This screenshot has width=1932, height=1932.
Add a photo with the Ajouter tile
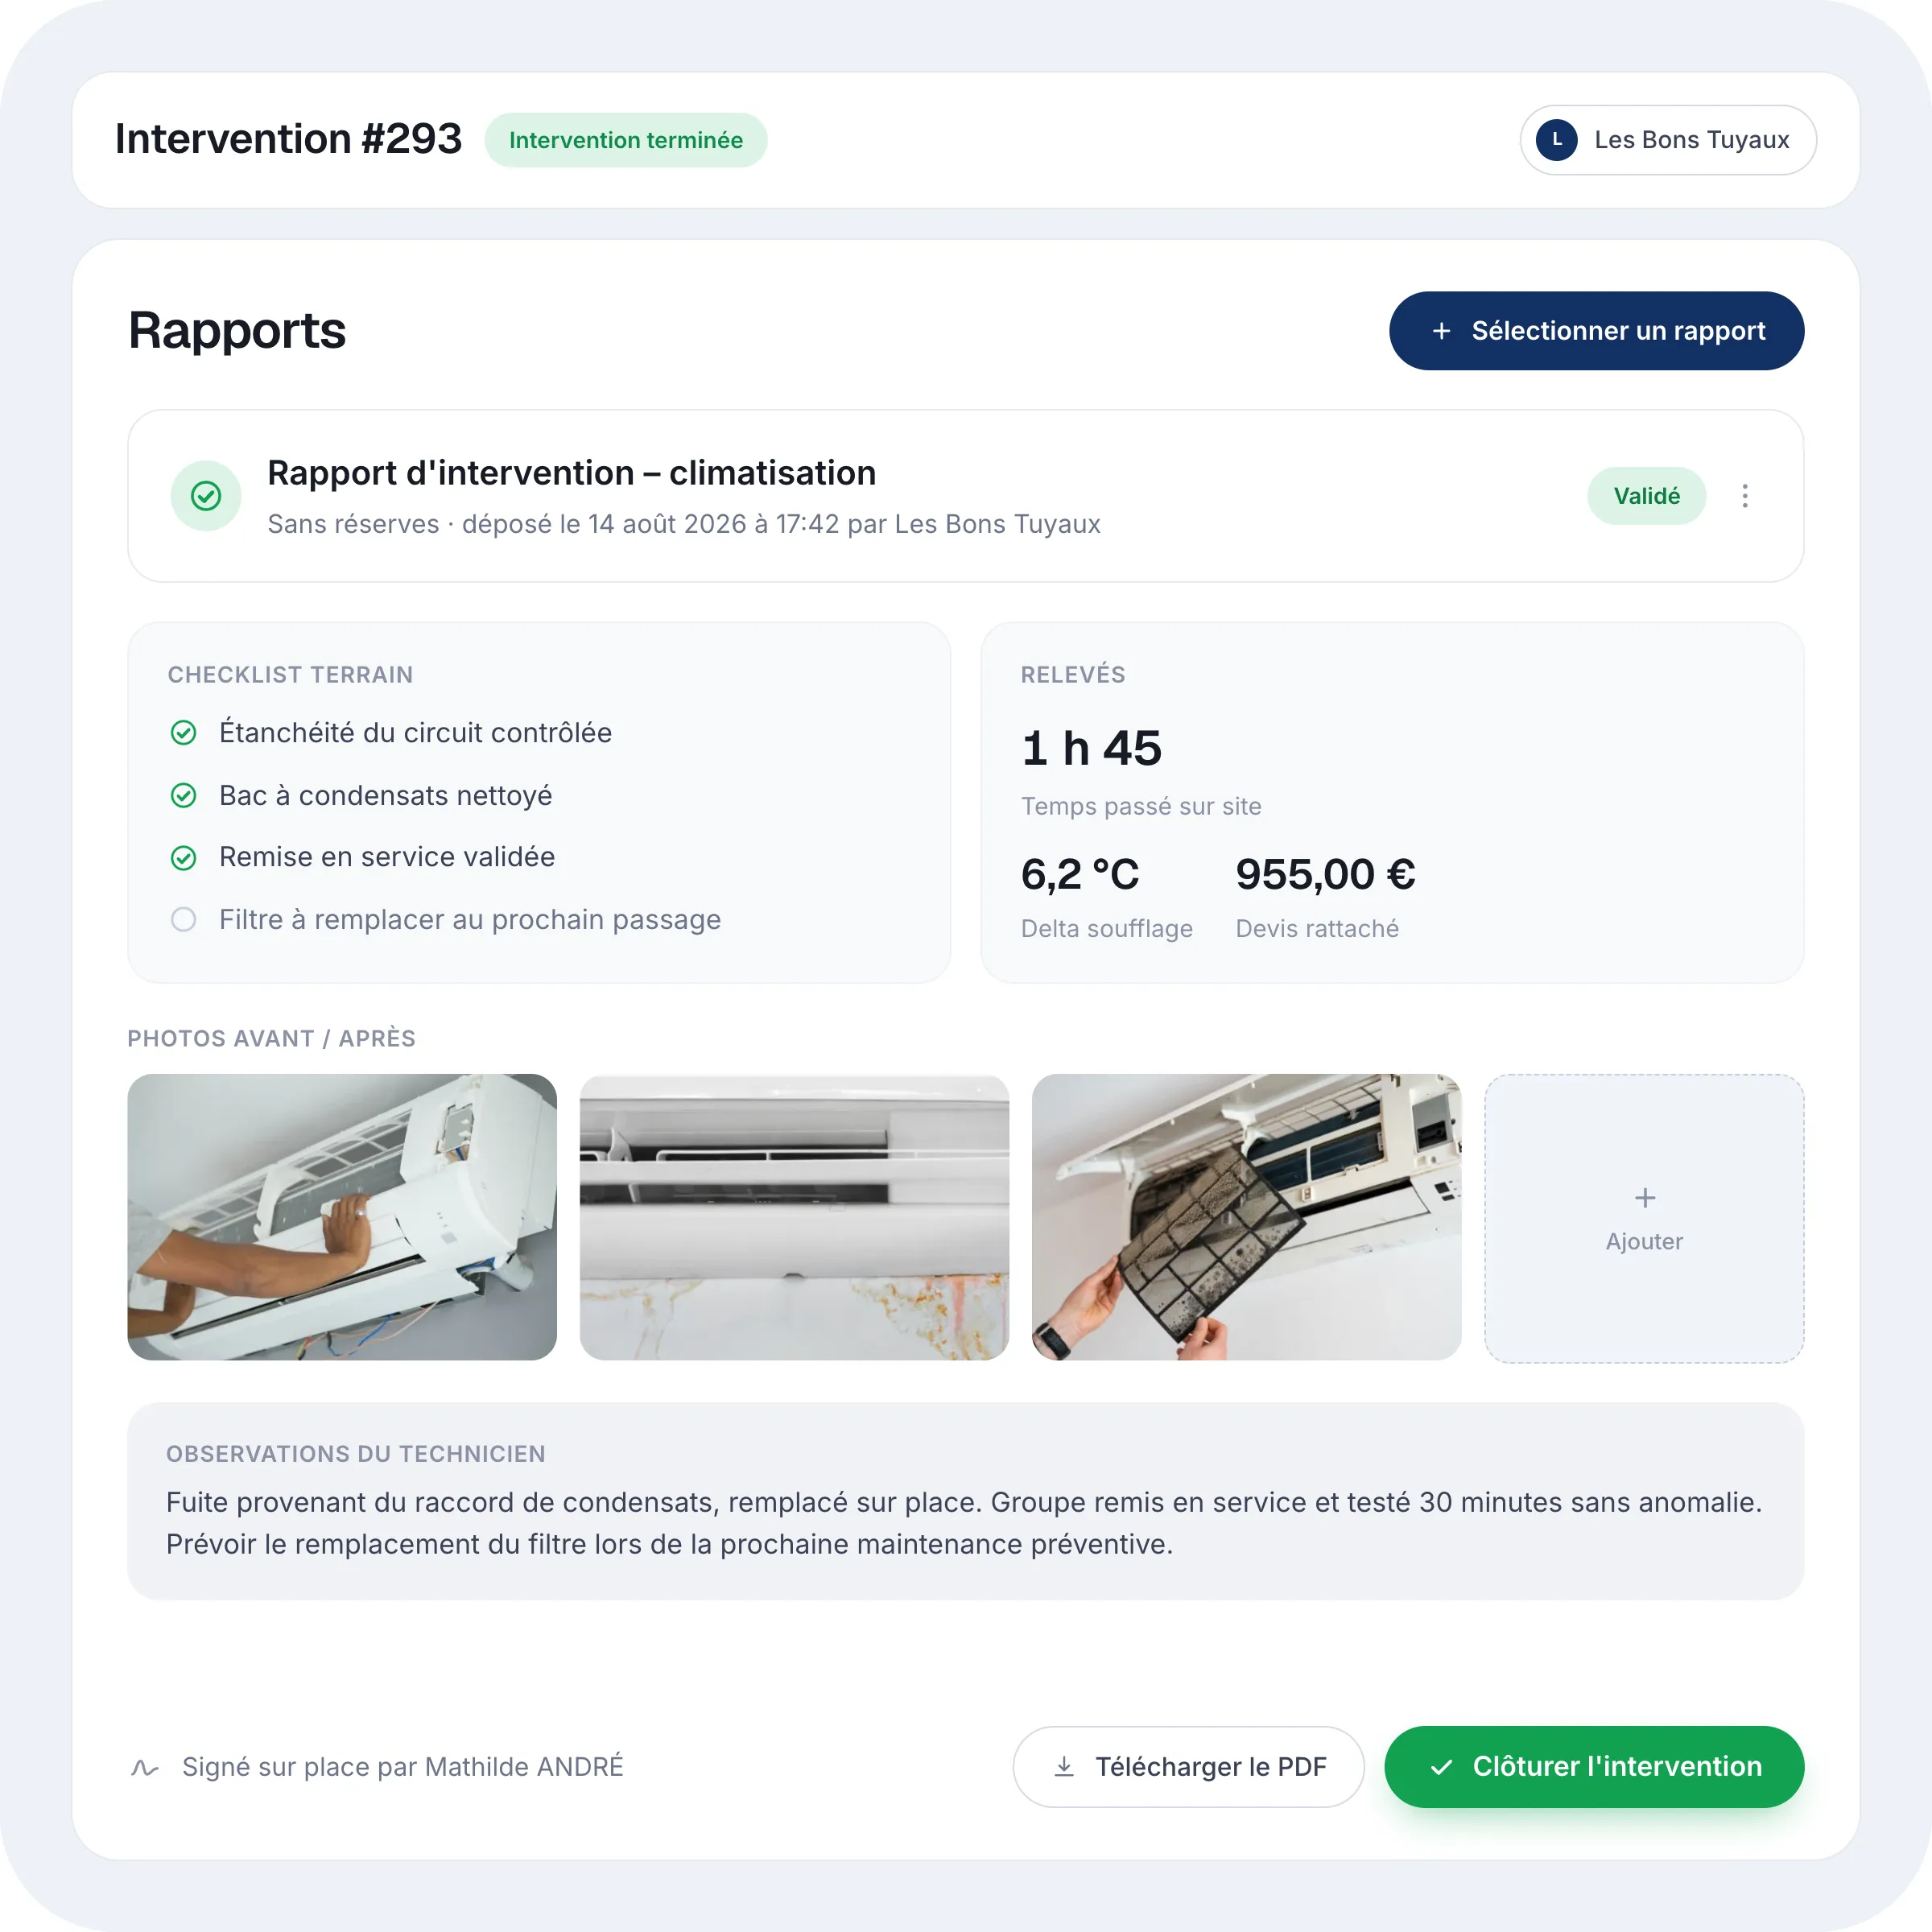1644,1218
